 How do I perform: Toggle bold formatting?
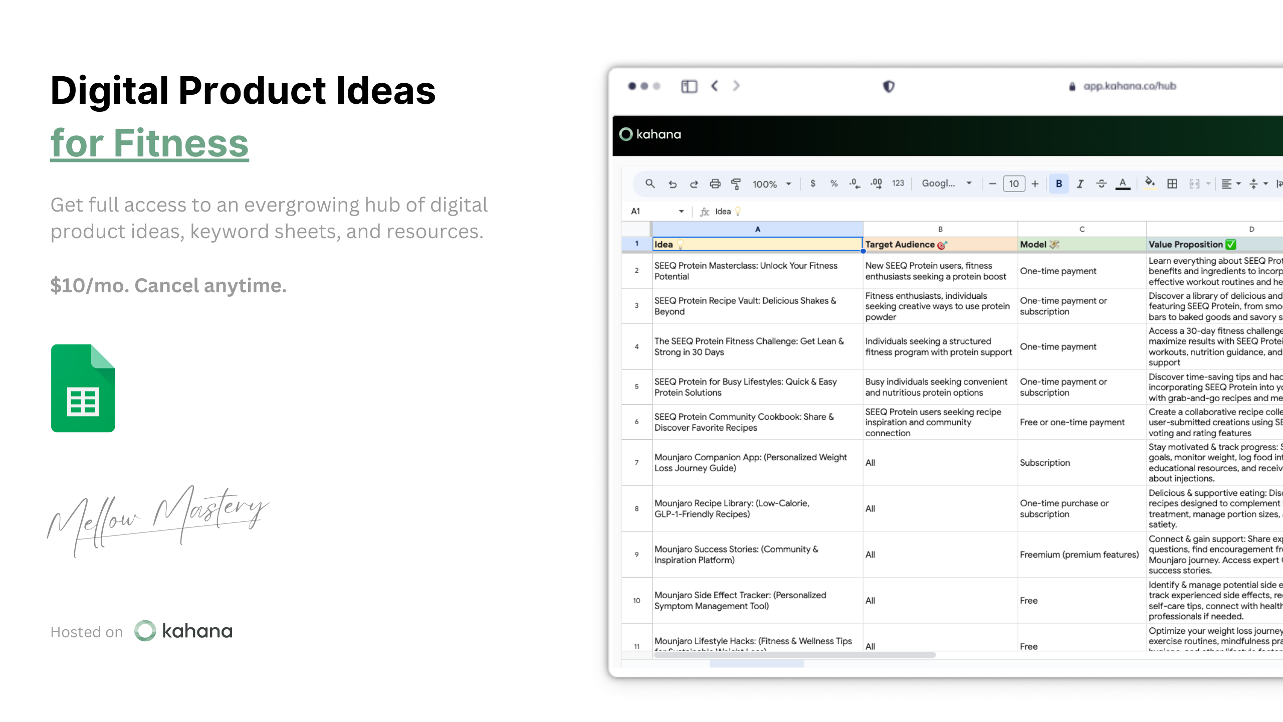tap(1059, 184)
